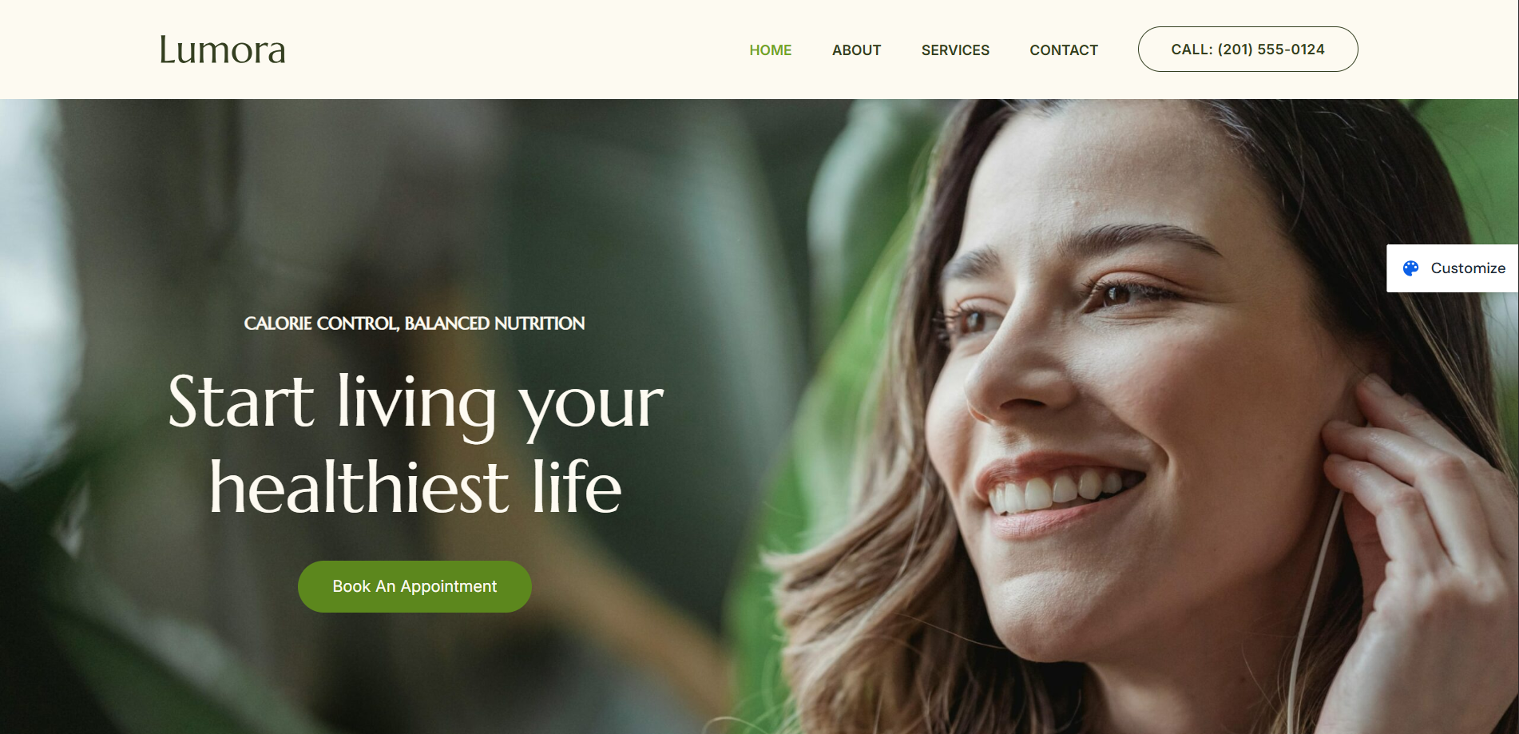The width and height of the screenshot is (1519, 734).
Task: Click the Lumora logo
Action: 222,50
